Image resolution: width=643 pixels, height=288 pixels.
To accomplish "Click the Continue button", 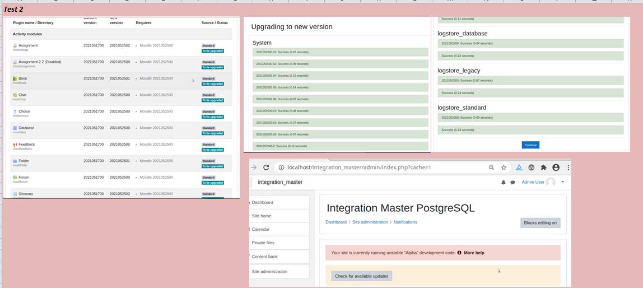I will tap(530, 145).
